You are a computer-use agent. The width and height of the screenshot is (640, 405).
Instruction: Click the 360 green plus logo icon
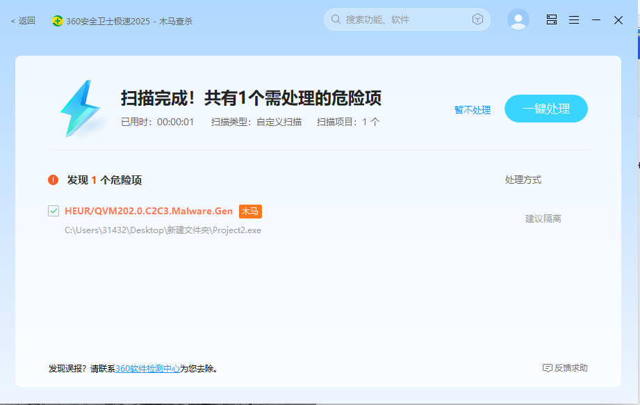pos(58,21)
